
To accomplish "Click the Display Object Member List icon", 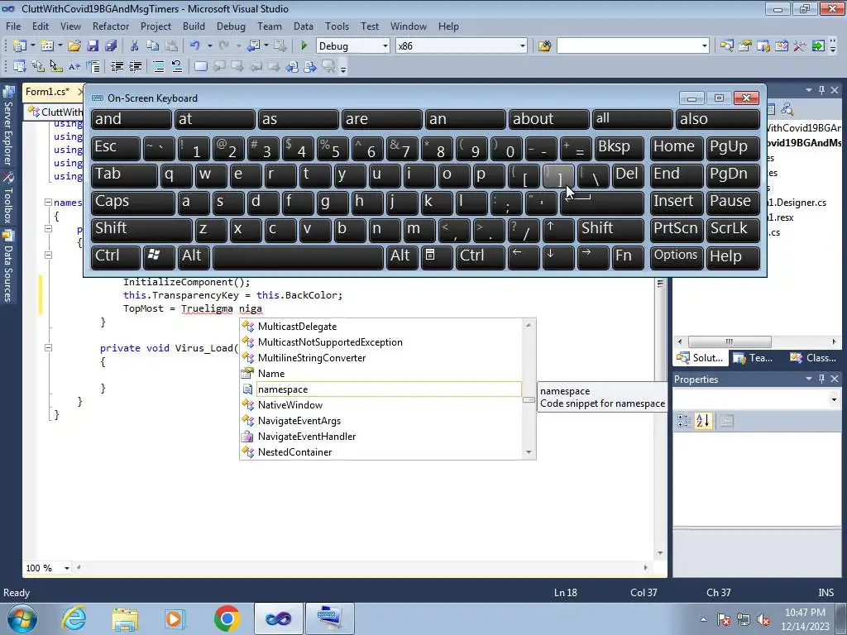I will pyautogui.click(x=20, y=66).
